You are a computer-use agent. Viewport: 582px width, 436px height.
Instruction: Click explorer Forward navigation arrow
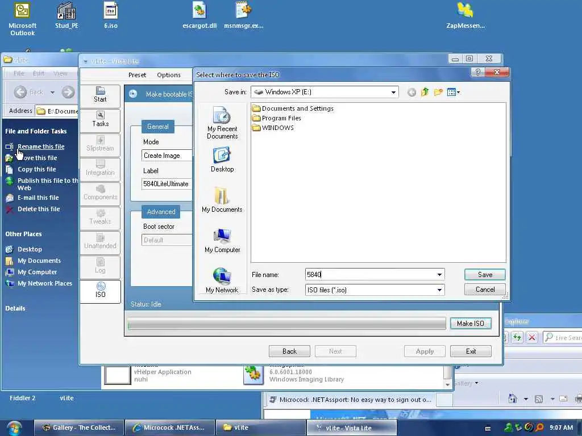click(x=68, y=93)
